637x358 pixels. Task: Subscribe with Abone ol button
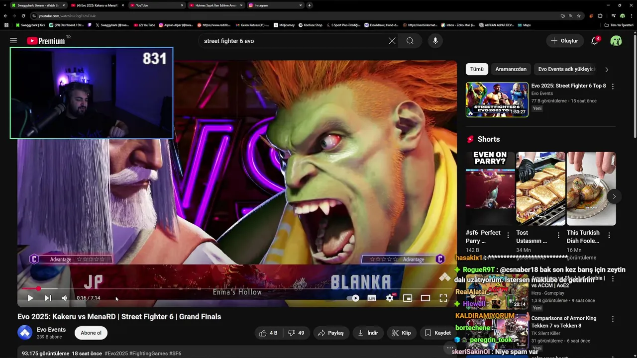click(x=91, y=333)
